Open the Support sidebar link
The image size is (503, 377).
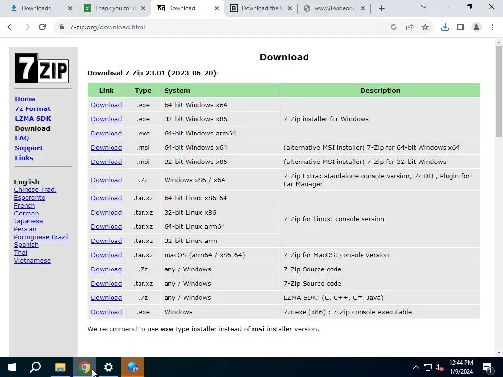click(28, 148)
